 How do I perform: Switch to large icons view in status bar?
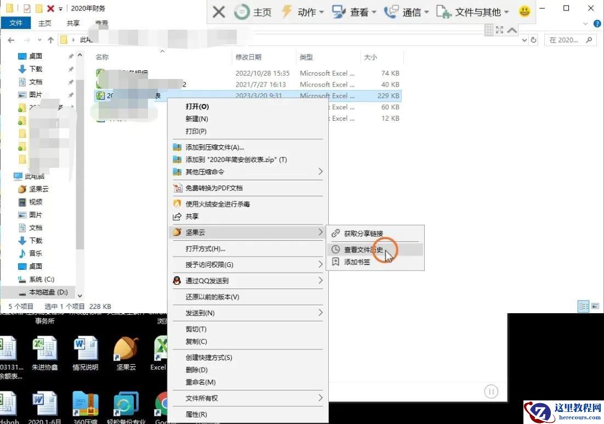(x=595, y=306)
